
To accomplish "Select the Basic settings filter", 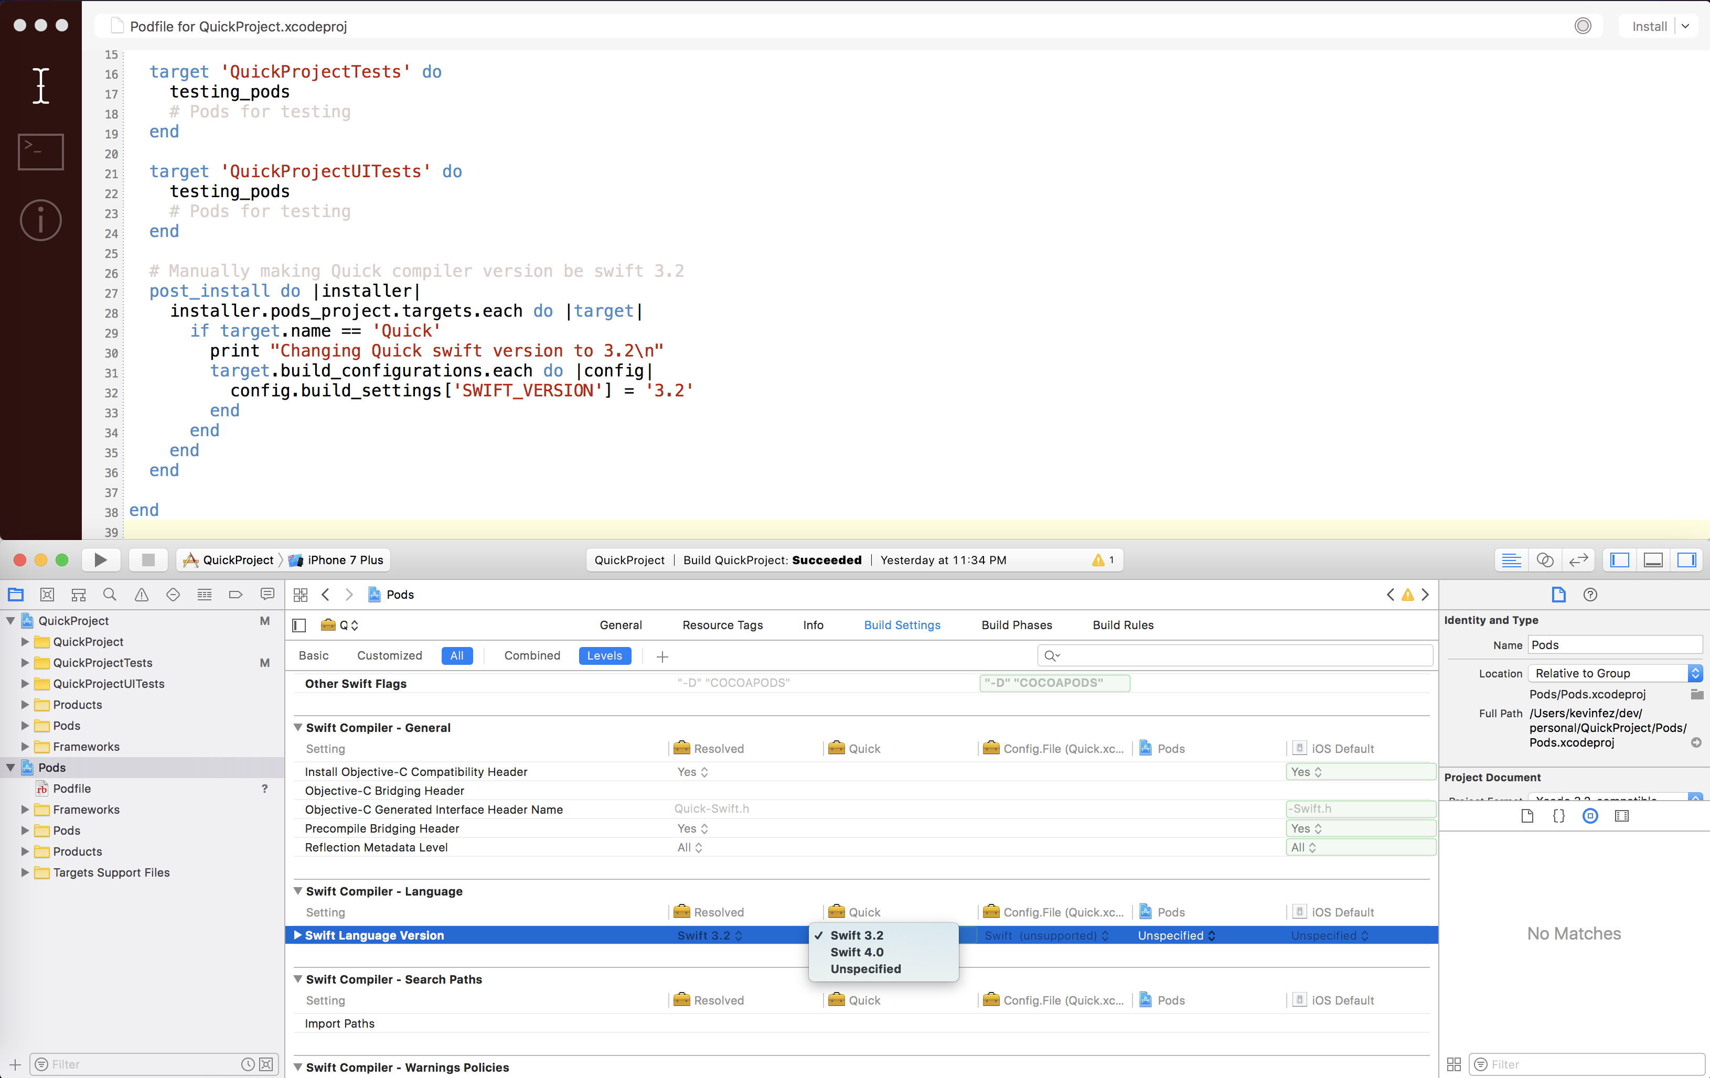I will click(314, 656).
